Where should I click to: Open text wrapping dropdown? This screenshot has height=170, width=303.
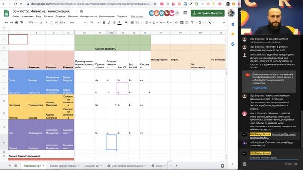162,23
